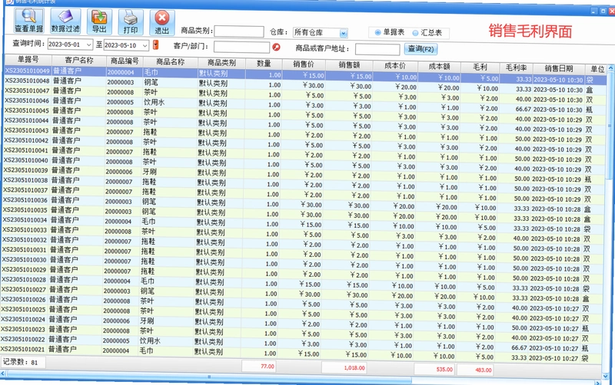The height and width of the screenshot is (385, 615).
Task: Click the total profit 483.00 cell
Action: pyautogui.click(x=474, y=370)
